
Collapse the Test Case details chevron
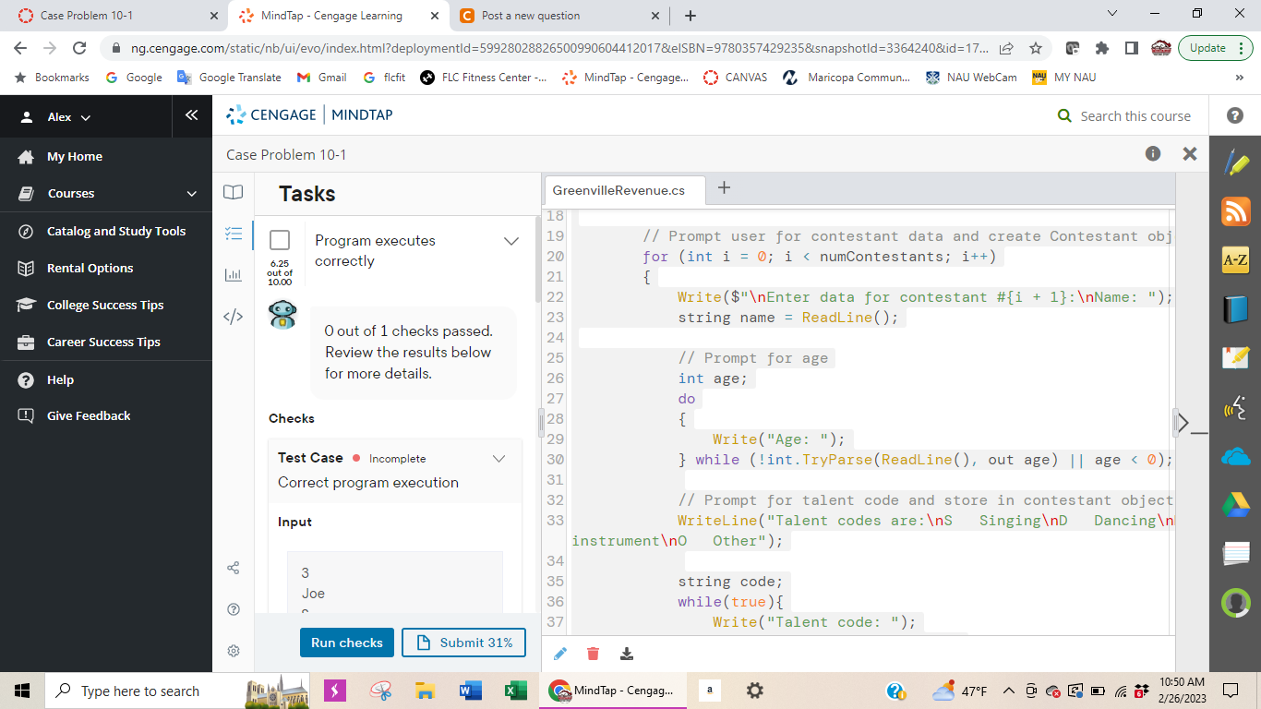499,458
